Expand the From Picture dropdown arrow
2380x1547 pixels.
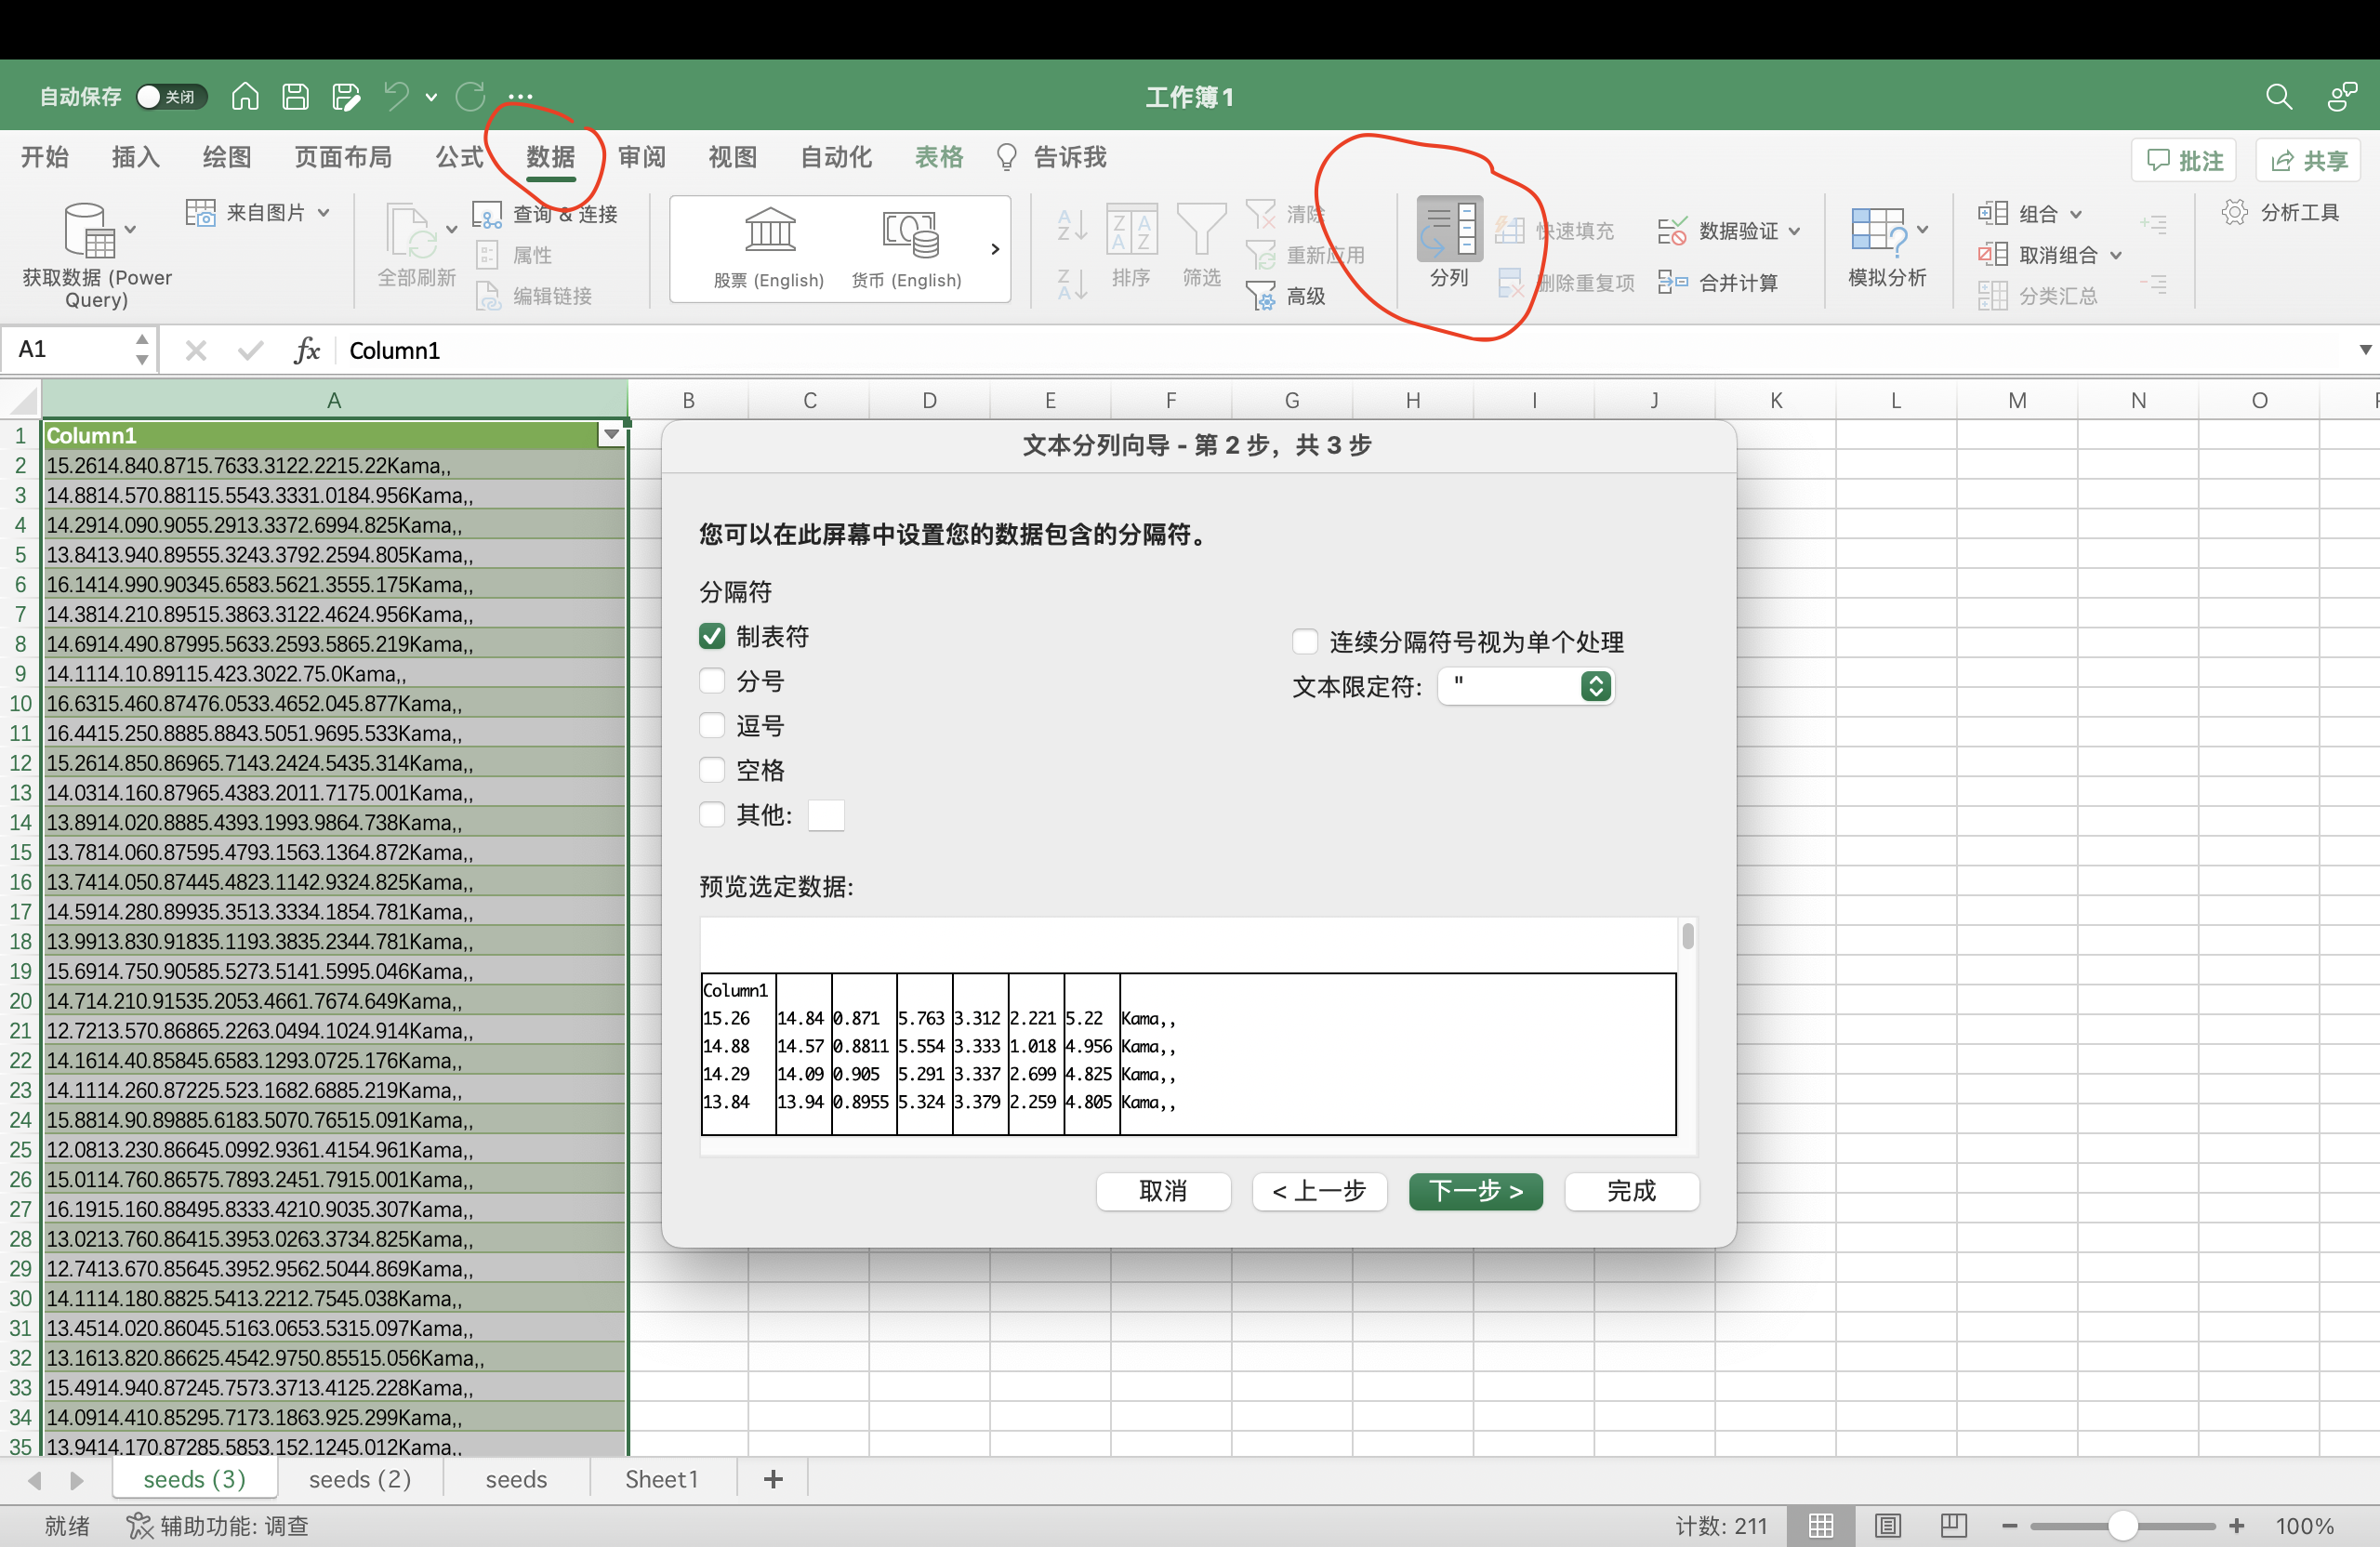click(323, 213)
